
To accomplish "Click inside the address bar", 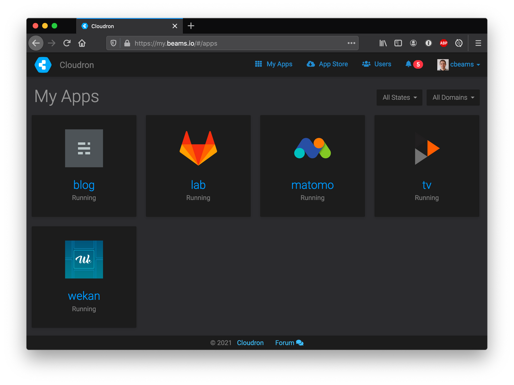I will (206, 43).
